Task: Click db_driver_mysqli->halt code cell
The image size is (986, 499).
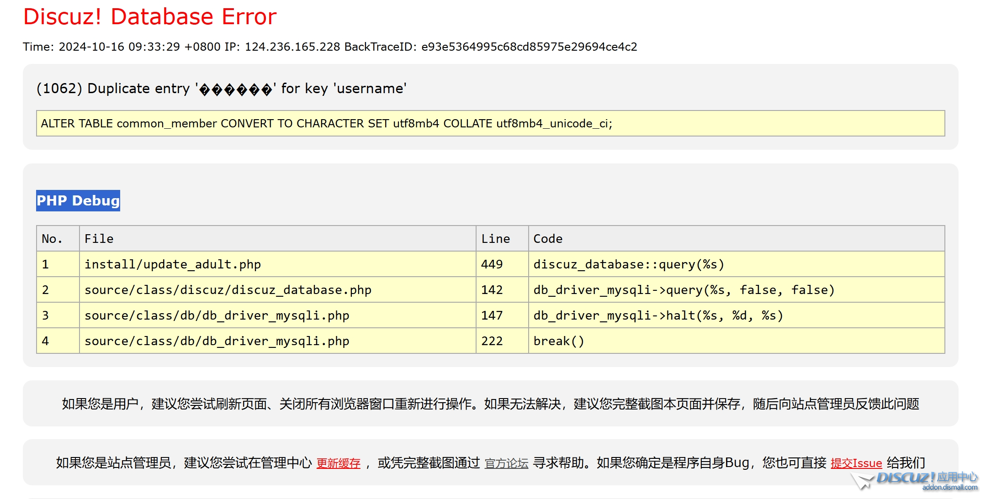Action: click(658, 315)
